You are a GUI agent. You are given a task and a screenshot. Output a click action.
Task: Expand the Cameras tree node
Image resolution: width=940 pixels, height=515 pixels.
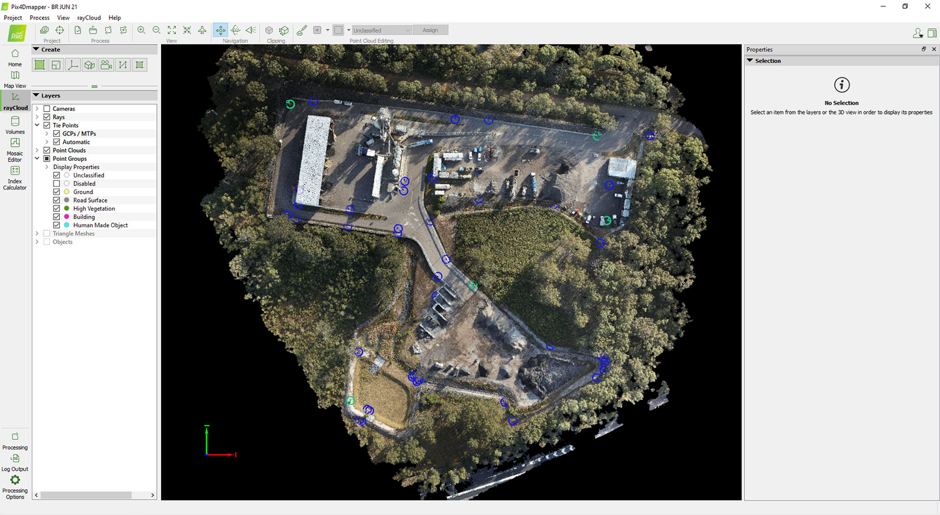pyautogui.click(x=37, y=109)
